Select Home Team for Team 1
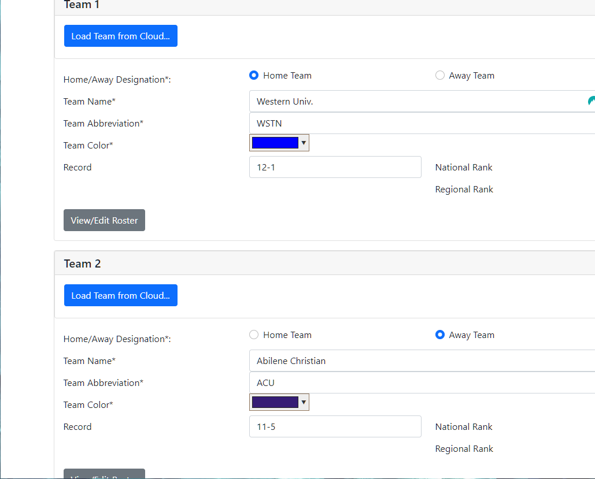This screenshot has width=595, height=479. click(x=254, y=75)
